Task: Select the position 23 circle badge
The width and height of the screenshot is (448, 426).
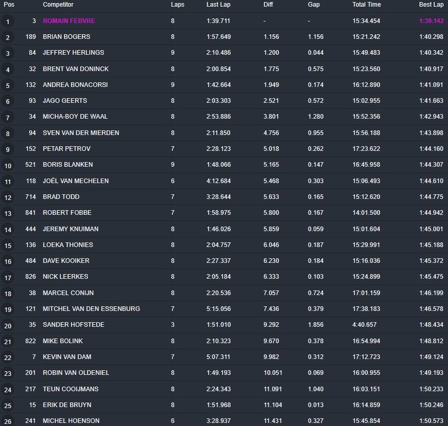Action: (8, 373)
